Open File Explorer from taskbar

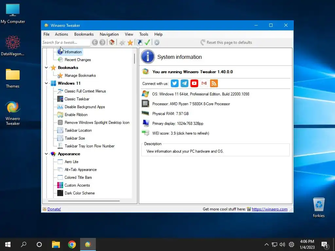[x=56, y=244]
